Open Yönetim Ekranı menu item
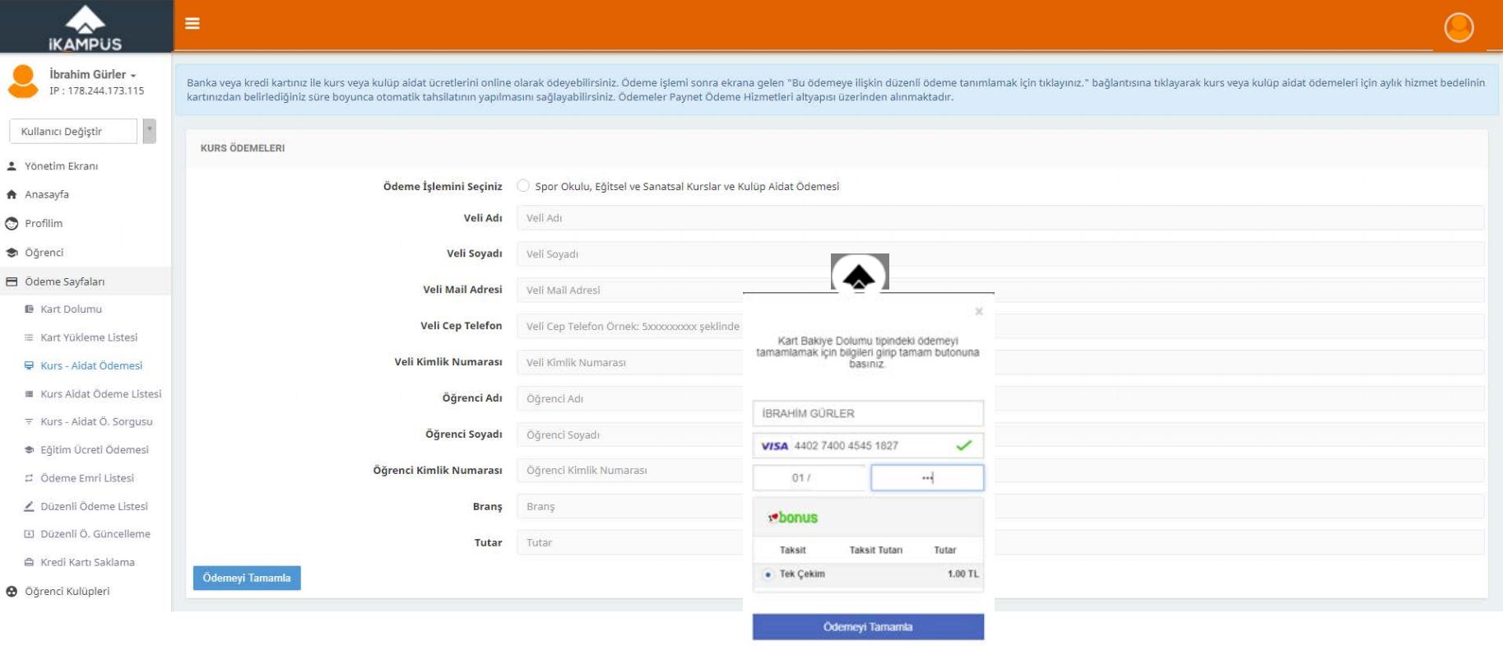Screen dimensions: 1503x646 point(61,166)
